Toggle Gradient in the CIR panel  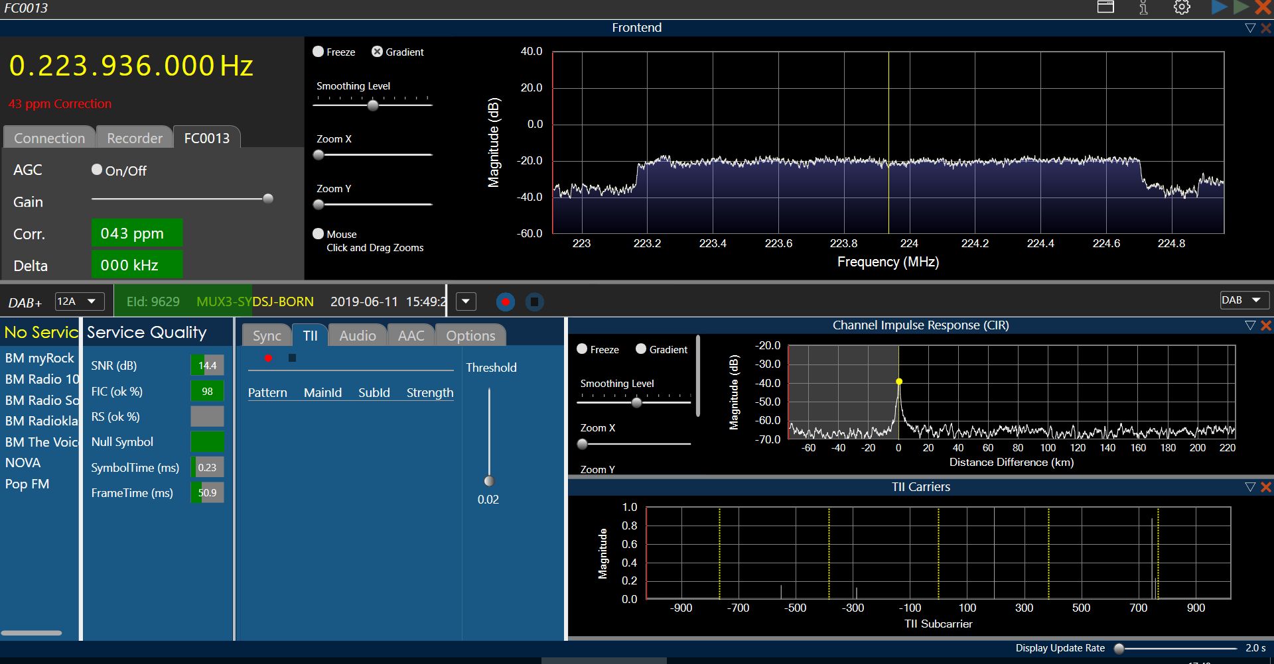coord(641,349)
